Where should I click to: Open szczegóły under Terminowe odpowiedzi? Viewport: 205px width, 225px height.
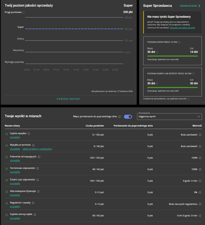coord(15,172)
